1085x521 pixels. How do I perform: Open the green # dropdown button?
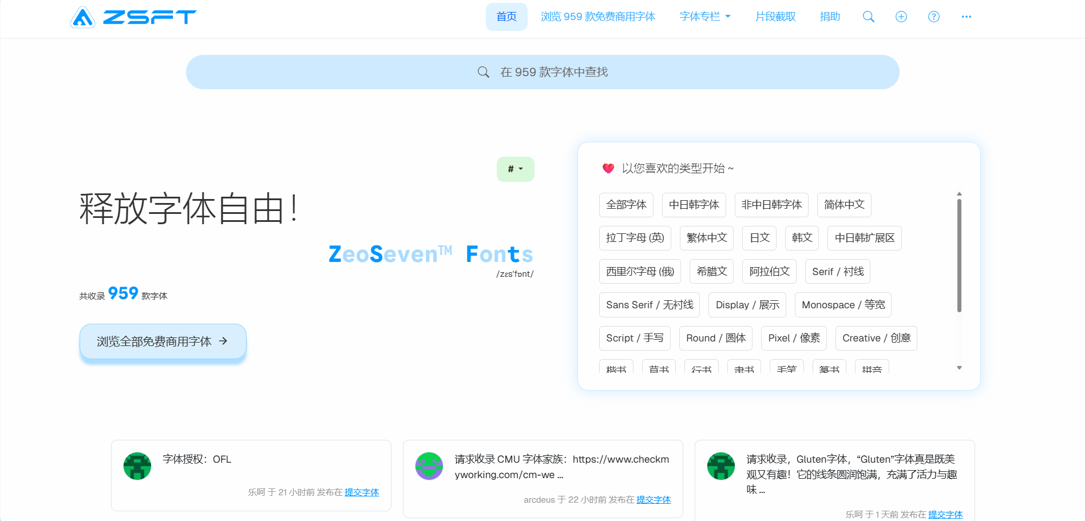(515, 169)
